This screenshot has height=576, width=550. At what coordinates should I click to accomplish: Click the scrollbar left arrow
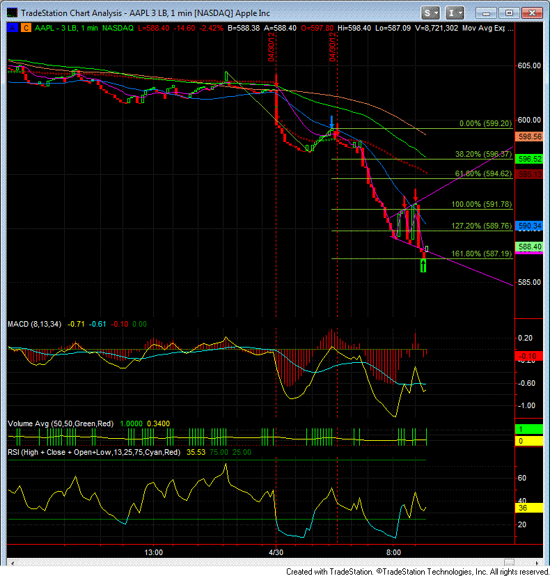click(11, 563)
